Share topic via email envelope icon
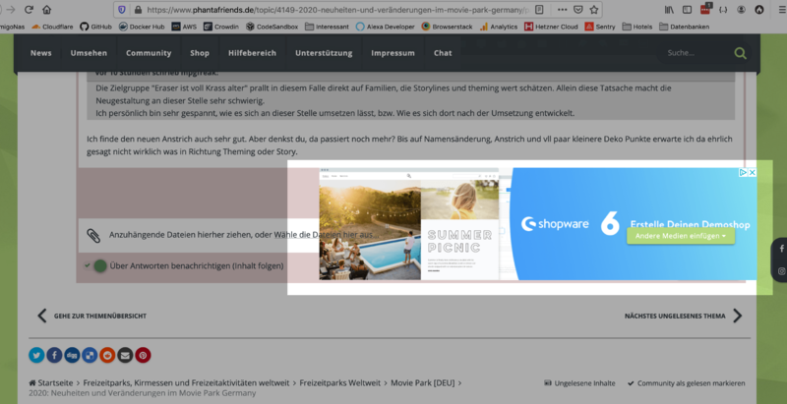787x404 pixels. point(125,355)
